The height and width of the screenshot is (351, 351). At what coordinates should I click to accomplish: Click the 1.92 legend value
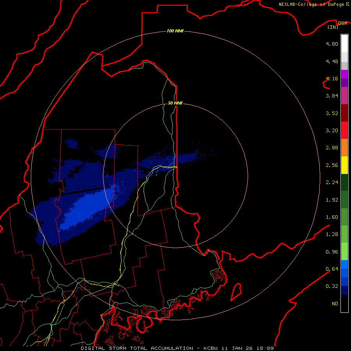(332, 200)
